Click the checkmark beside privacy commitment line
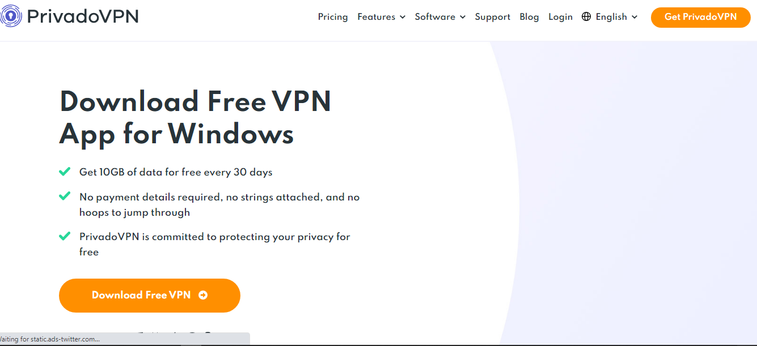The image size is (757, 346). tap(65, 236)
